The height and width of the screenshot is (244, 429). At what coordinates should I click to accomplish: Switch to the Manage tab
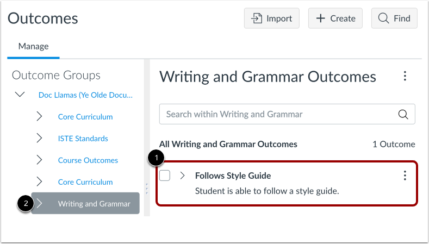pyautogui.click(x=33, y=46)
